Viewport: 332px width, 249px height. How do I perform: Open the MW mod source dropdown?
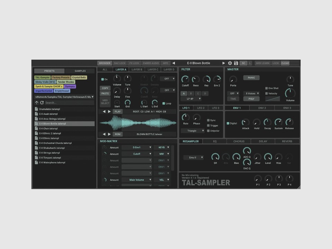click(x=162, y=154)
